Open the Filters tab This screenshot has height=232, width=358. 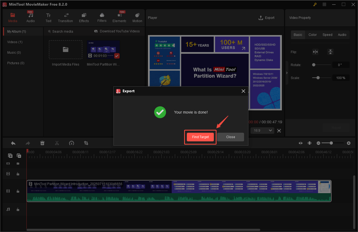102,18
